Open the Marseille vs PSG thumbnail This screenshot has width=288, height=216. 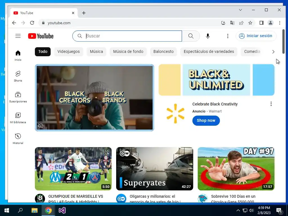click(73, 169)
